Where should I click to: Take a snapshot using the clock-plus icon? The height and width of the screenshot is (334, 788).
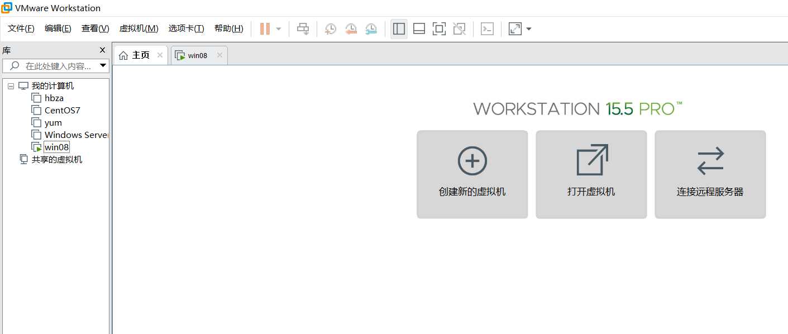tap(331, 28)
